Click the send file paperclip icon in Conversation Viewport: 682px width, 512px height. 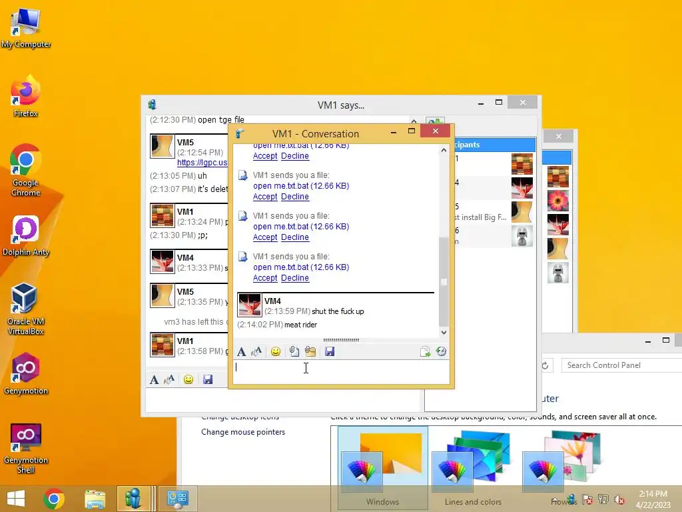coord(294,351)
